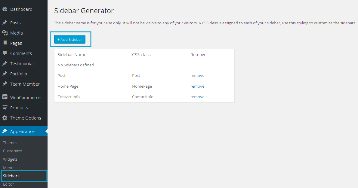Click the Posts pushpin icon

pyautogui.click(x=5, y=23)
